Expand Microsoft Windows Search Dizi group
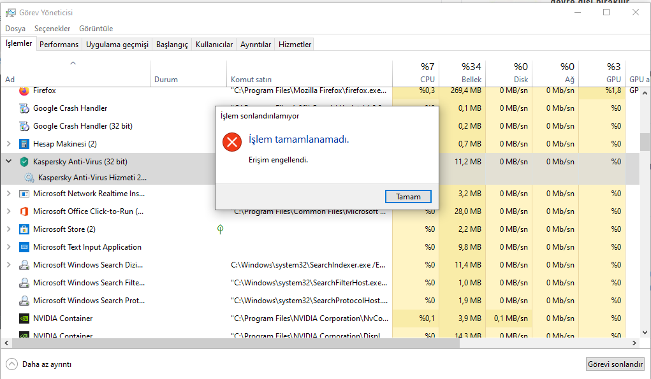651x379 pixels. 9,265
